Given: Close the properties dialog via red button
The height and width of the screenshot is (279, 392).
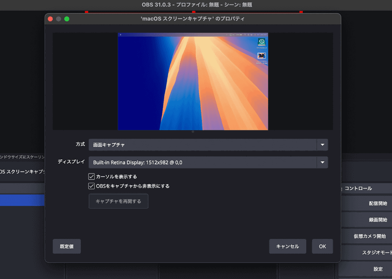Looking at the screenshot, I should (x=50, y=19).
